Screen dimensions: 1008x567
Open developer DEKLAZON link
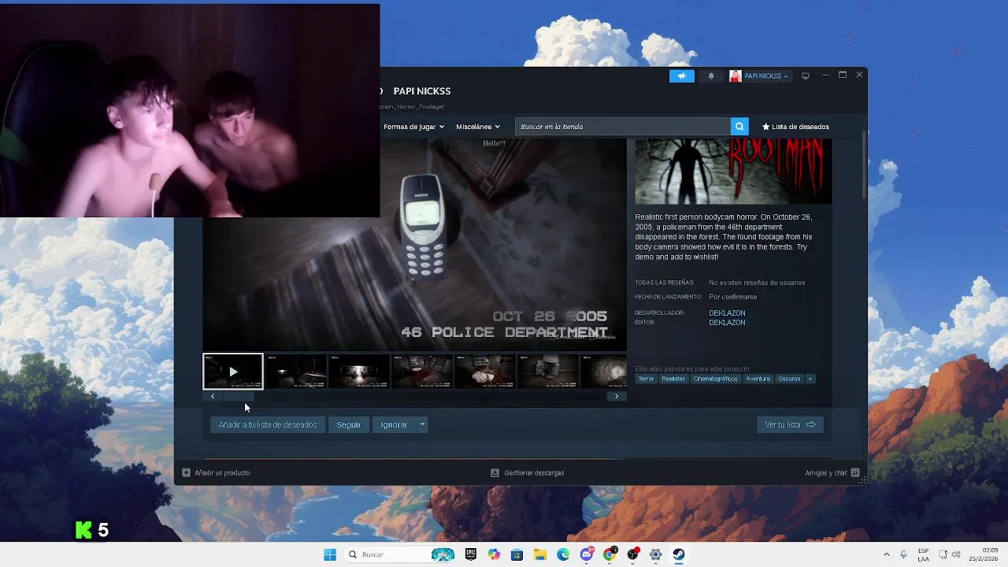(727, 313)
